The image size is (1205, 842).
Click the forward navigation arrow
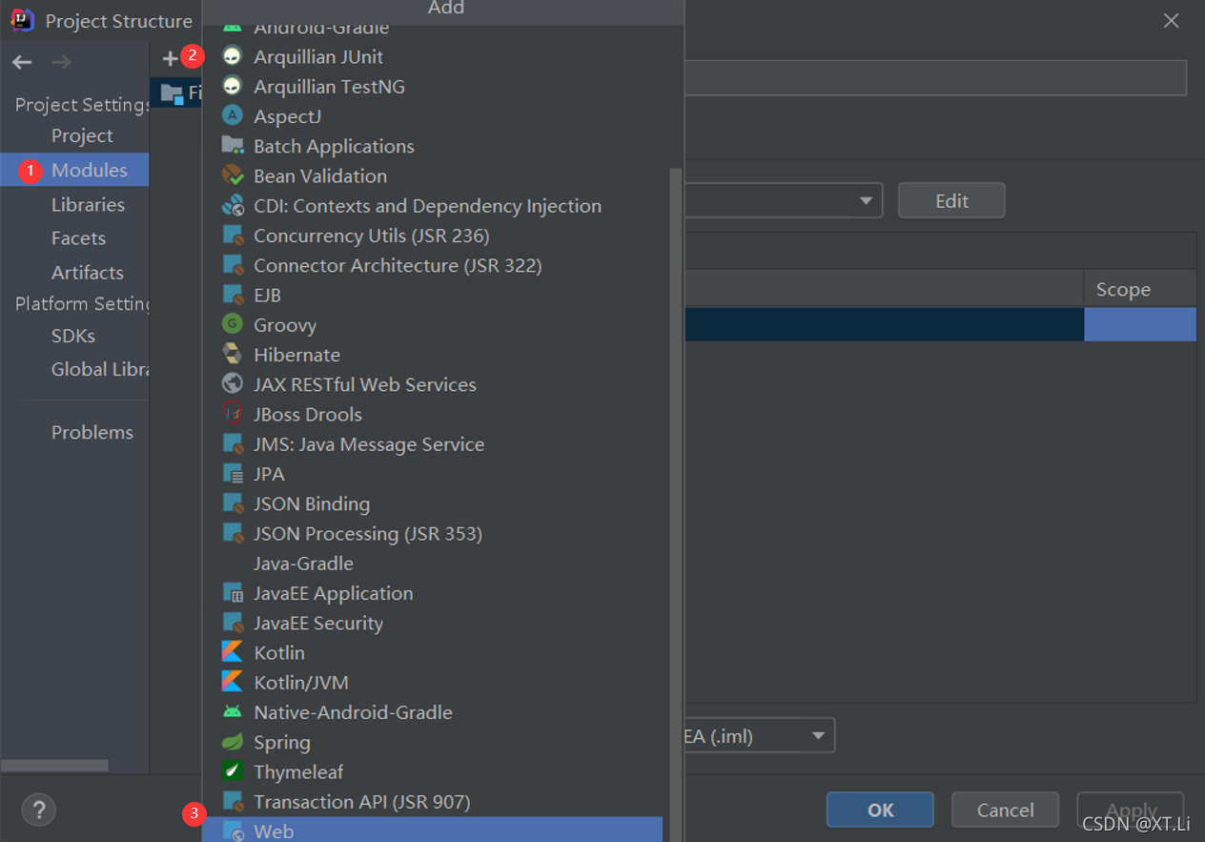pyautogui.click(x=61, y=62)
